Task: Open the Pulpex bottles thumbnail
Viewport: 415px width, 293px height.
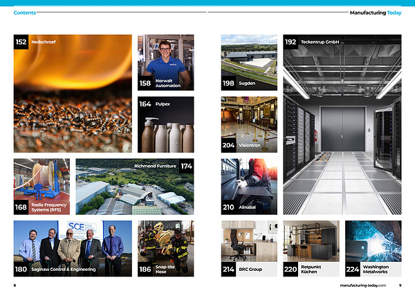Action: 166,124
